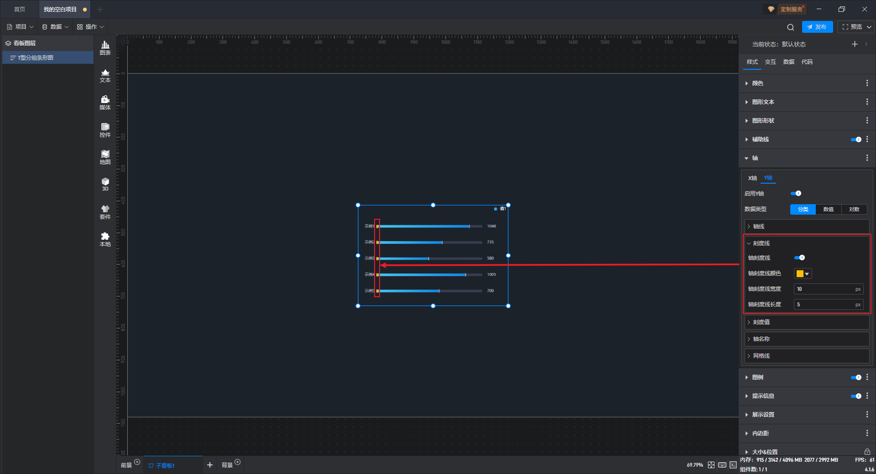876x474 pixels.
Task: Open the 媒体 media components icon
Action: (x=105, y=103)
